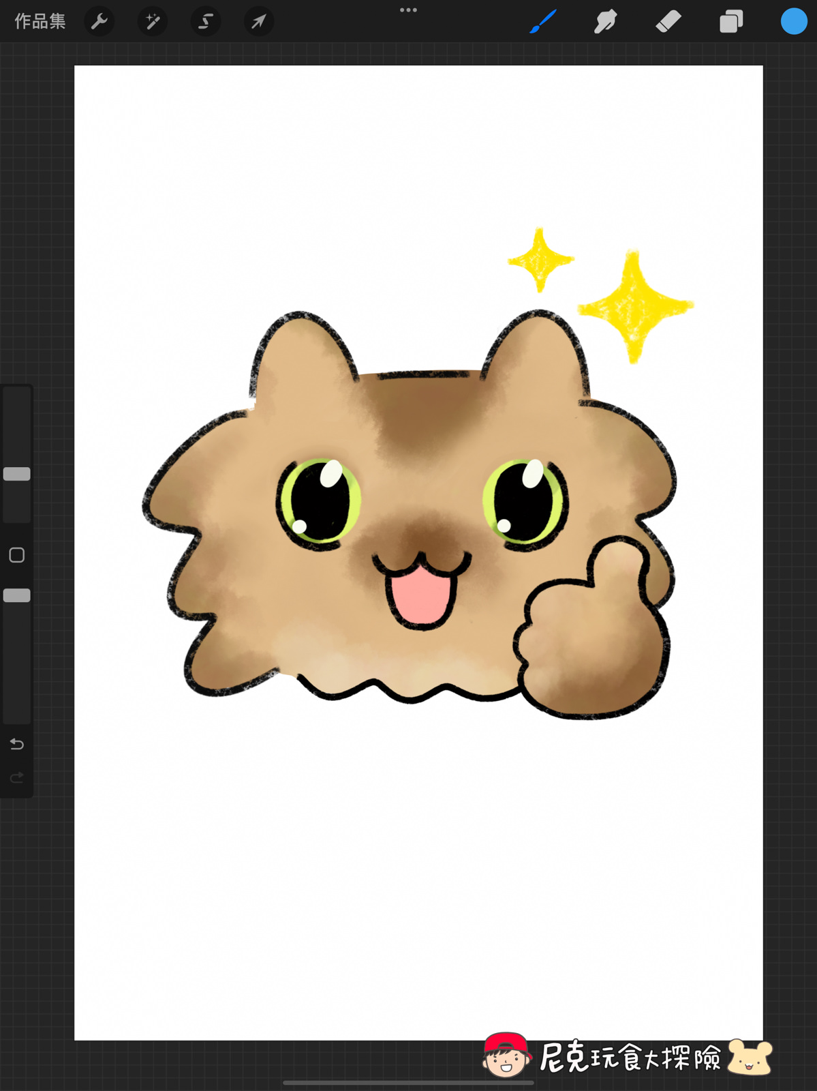Open the 作品集 gallery
This screenshot has width=817, height=1091.
tap(40, 22)
